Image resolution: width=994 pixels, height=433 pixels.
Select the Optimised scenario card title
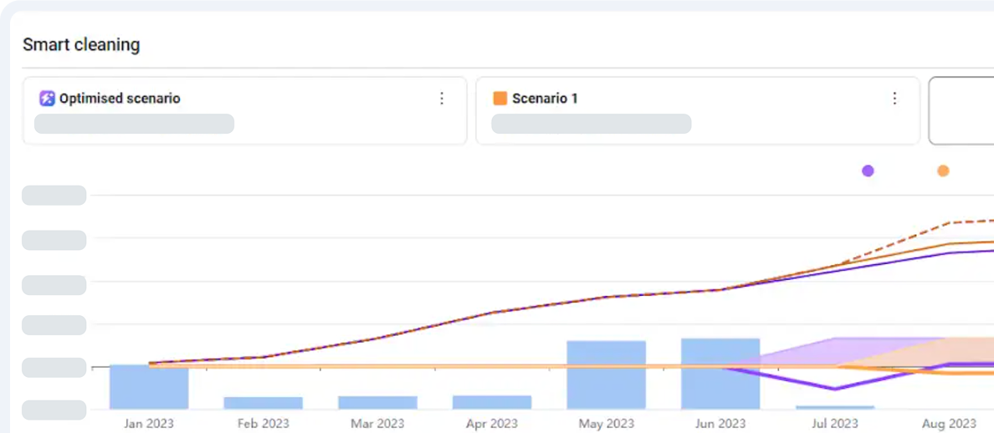pos(120,98)
